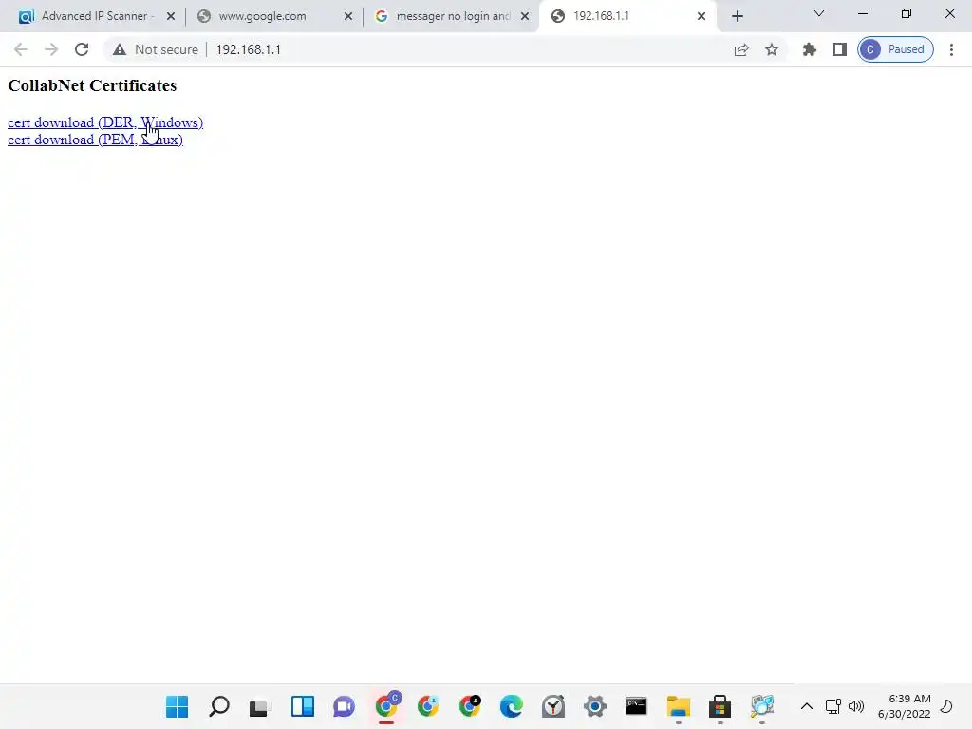Download the DER Windows cert link
The height and width of the screenshot is (729, 972).
pyautogui.click(x=105, y=122)
